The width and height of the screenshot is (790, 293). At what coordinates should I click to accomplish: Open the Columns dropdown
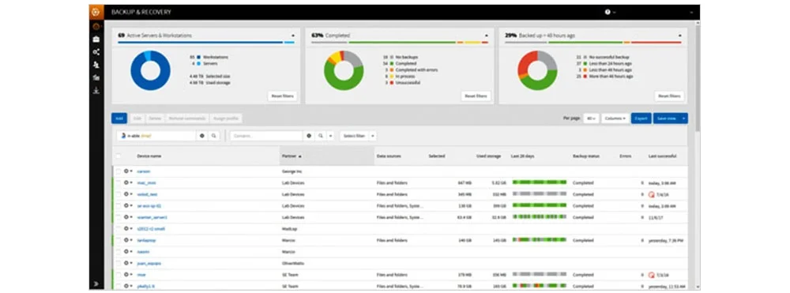click(x=615, y=118)
